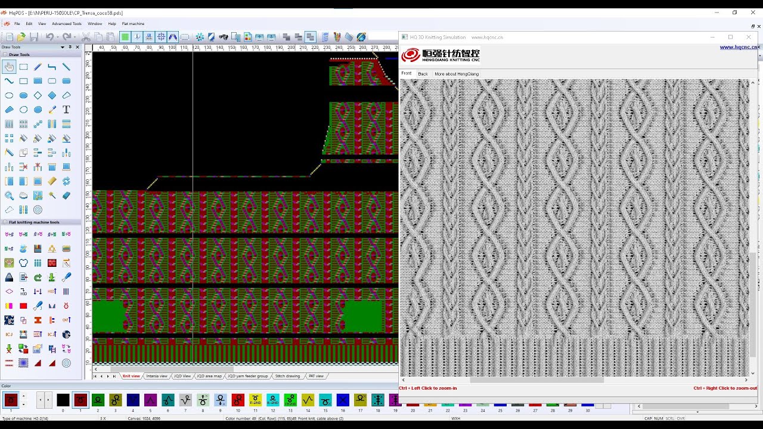The width and height of the screenshot is (763, 429).
Task: Open the File menu
Action: pyautogui.click(x=17, y=24)
